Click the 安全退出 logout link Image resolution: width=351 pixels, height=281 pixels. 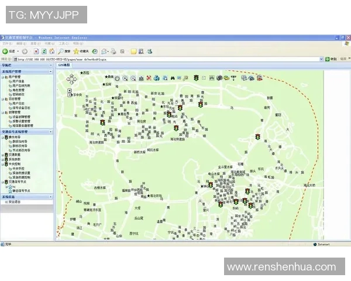(14, 202)
